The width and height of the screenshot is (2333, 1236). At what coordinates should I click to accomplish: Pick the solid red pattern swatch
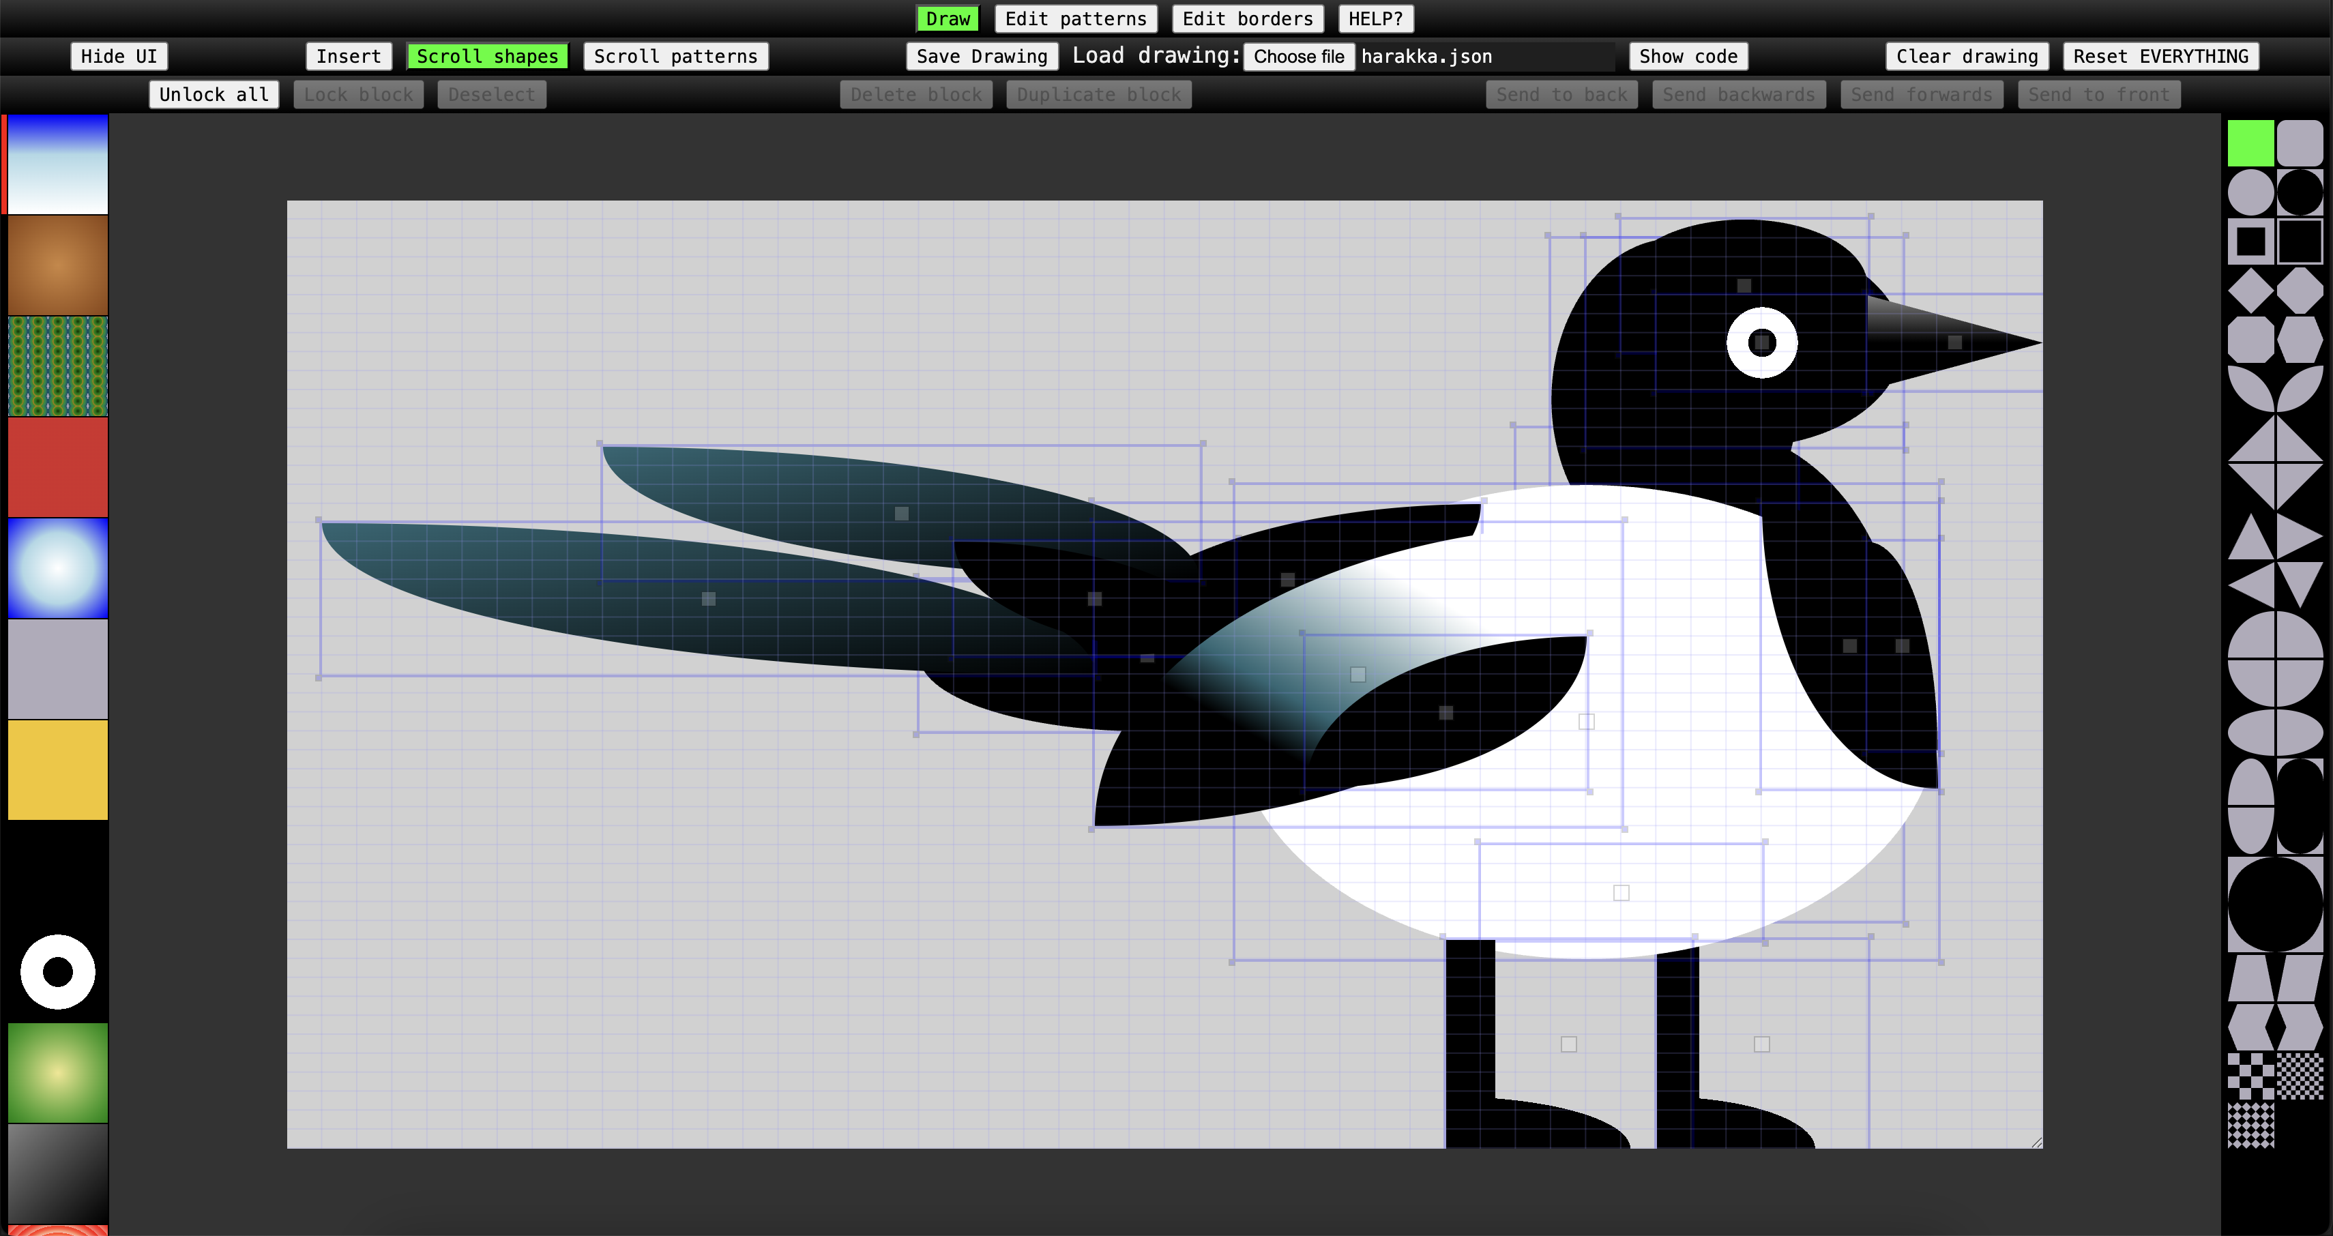58,467
